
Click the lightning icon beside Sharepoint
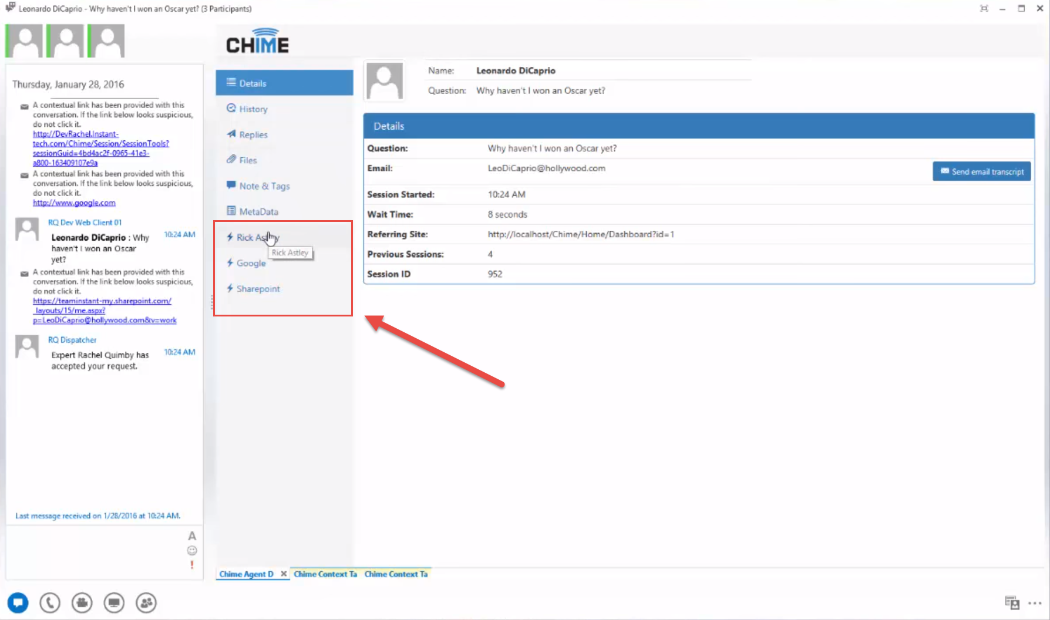pos(230,288)
